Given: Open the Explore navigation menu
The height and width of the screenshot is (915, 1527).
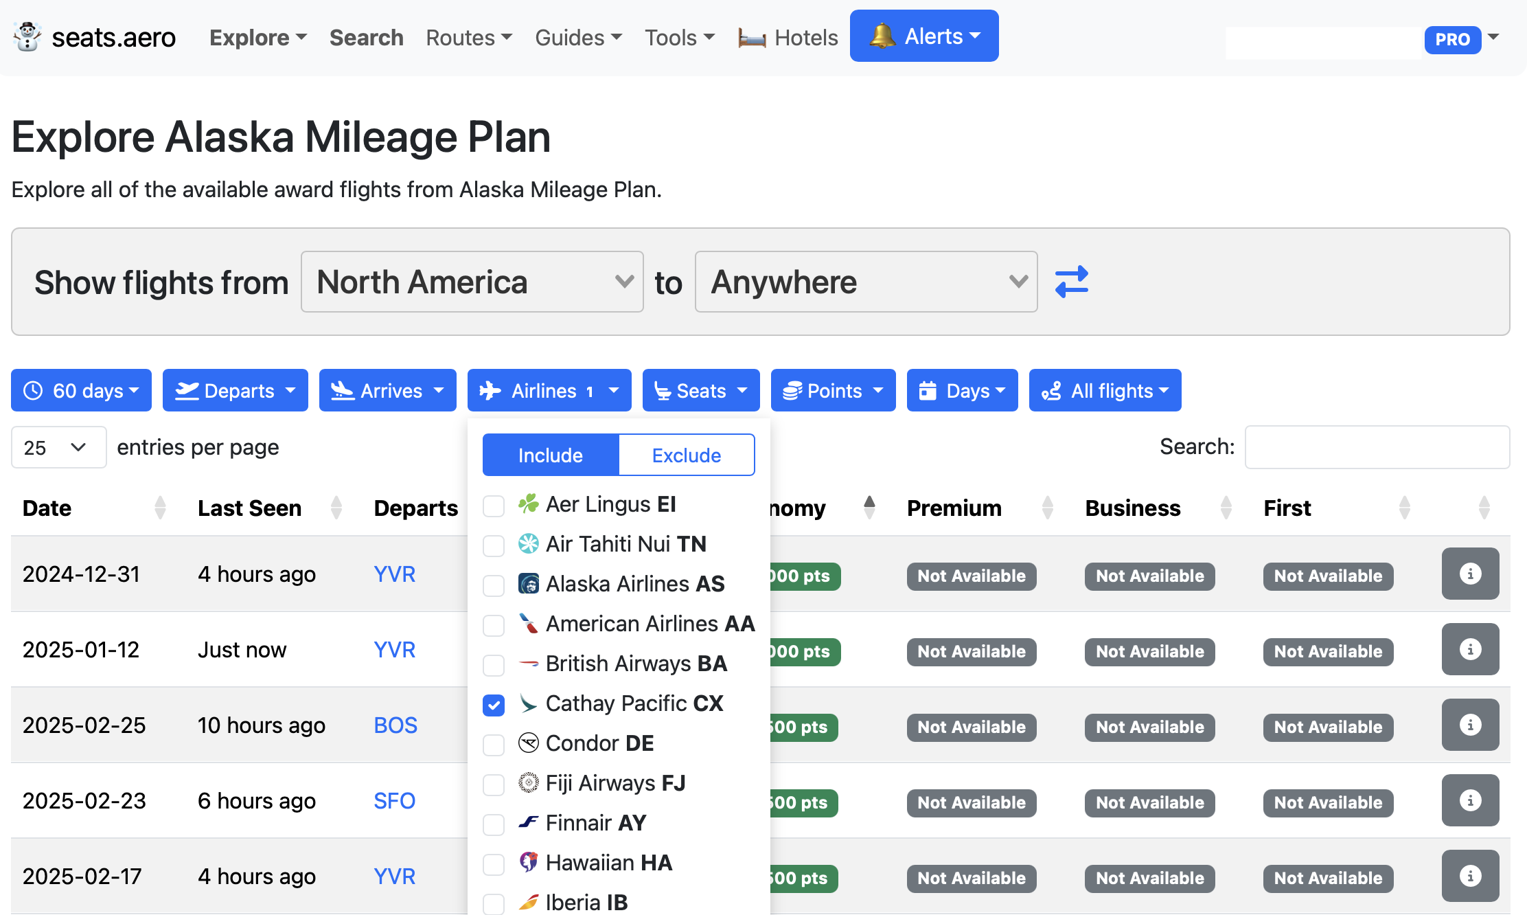Looking at the screenshot, I should (258, 37).
